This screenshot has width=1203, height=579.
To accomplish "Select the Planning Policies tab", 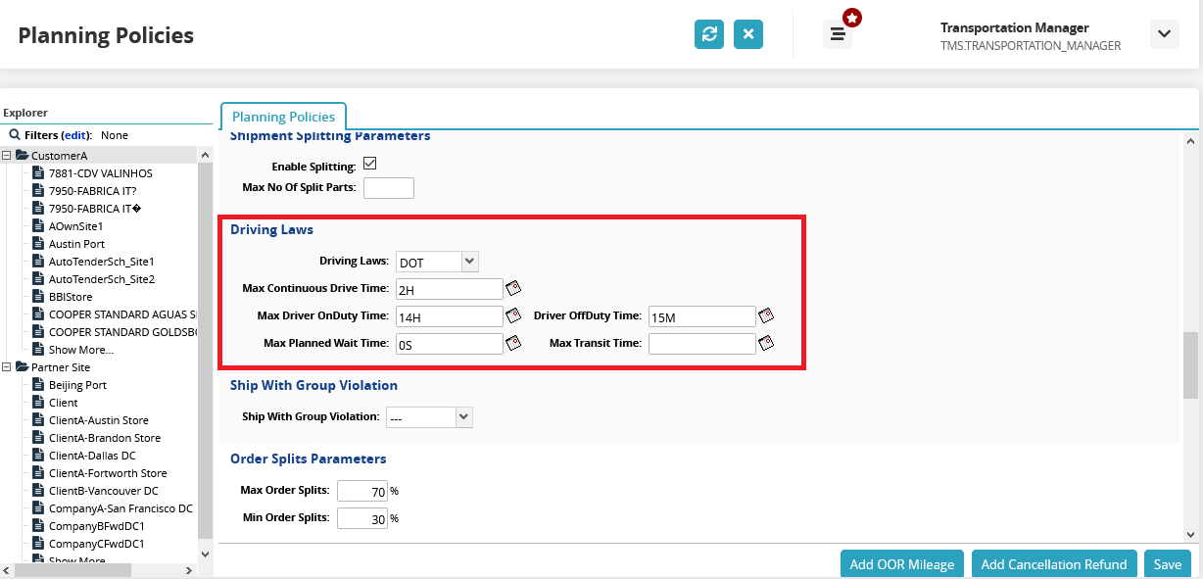I will [283, 117].
